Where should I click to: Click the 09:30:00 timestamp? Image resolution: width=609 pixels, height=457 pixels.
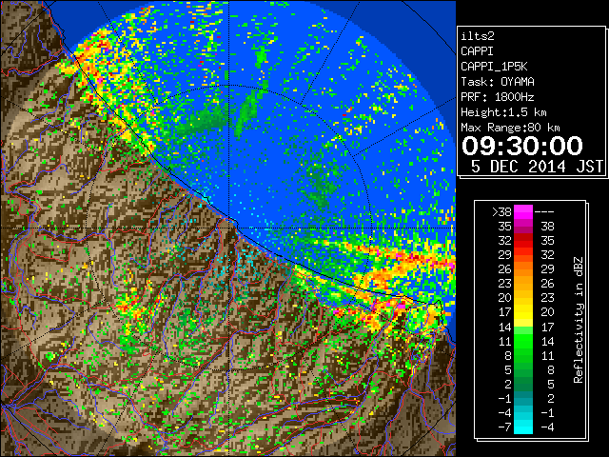tap(522, 146)
